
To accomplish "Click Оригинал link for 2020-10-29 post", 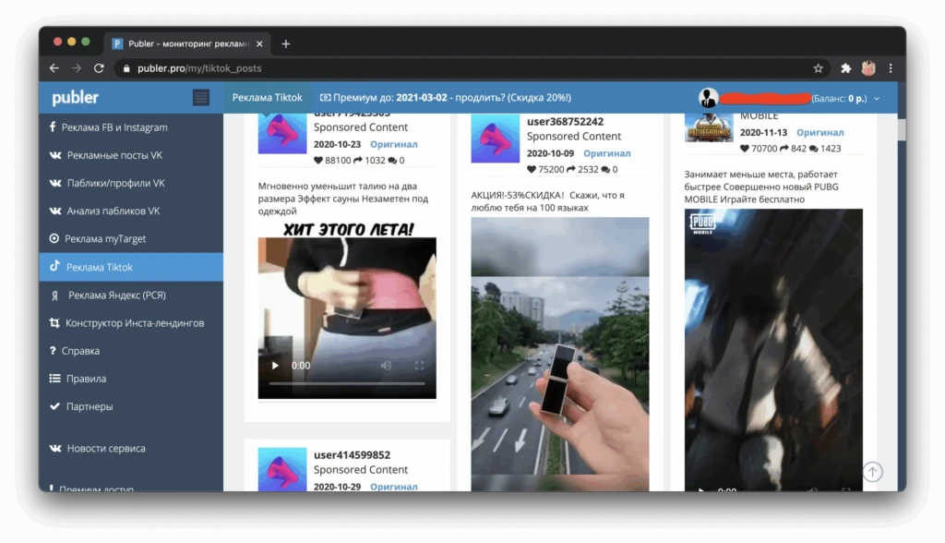I will (x=393, y=487).
